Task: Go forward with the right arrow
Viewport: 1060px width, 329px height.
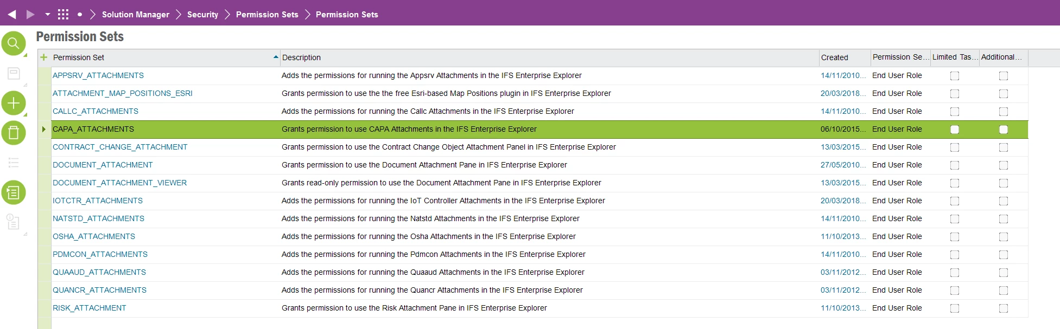Action: pyautogui.click(x=30, y=15)
